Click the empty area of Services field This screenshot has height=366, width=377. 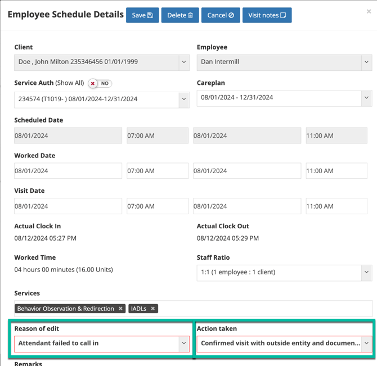pos(264,309)
